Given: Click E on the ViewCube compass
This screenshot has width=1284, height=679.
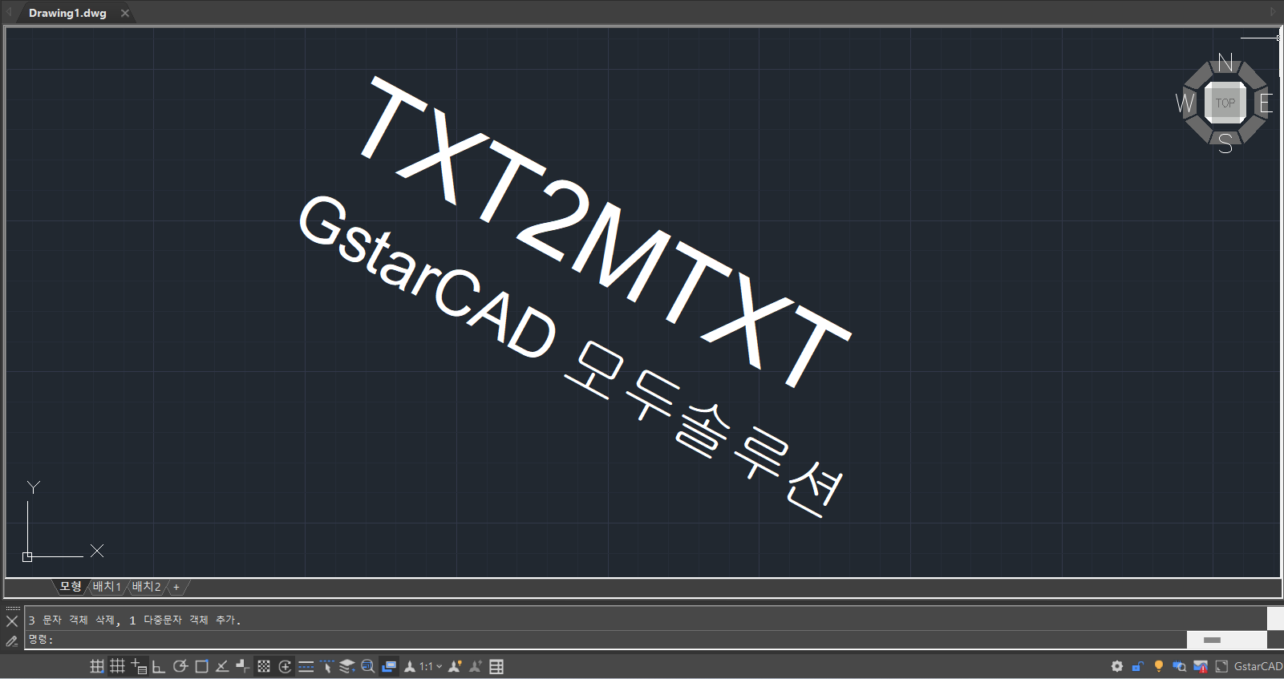Looking at the screenshot, I should click(x=1266, y=103).
